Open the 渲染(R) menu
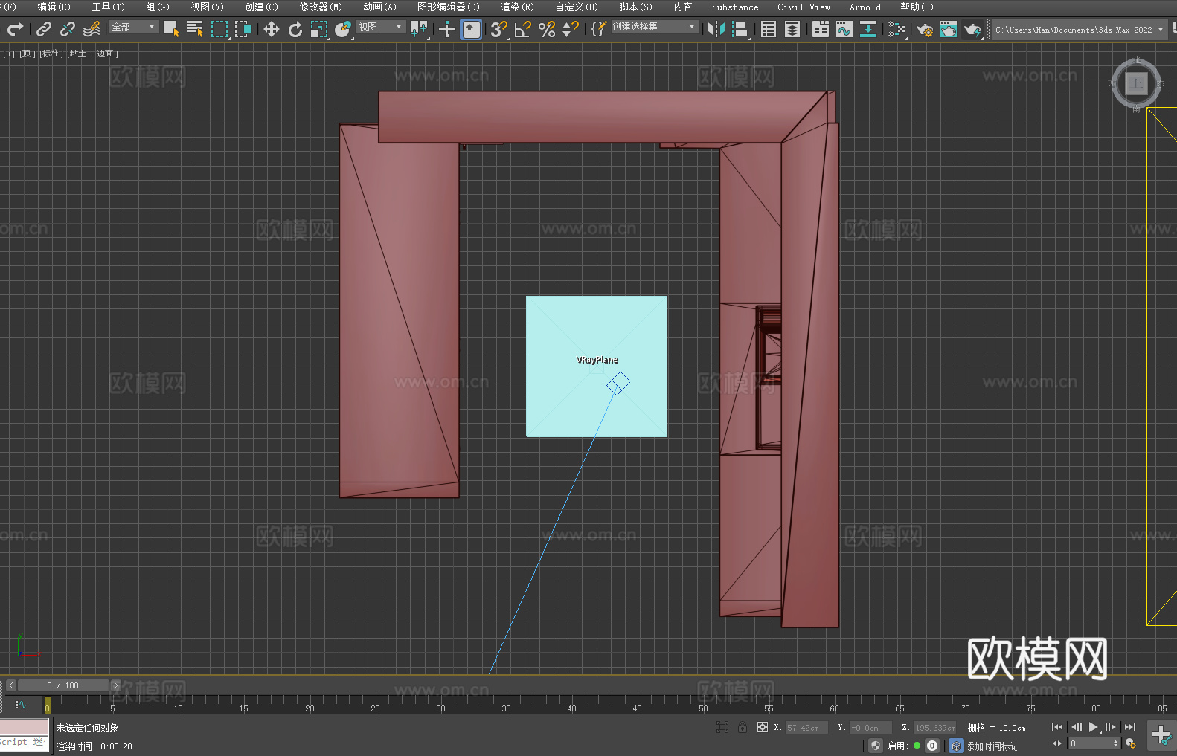Screen dimensions: 1177x756 coord(517,7)
